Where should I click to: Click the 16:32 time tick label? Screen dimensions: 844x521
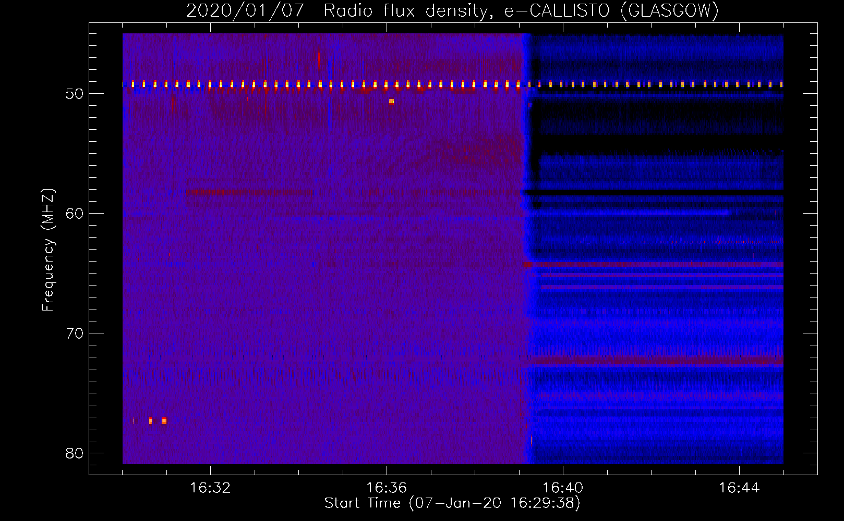point(210,488)
